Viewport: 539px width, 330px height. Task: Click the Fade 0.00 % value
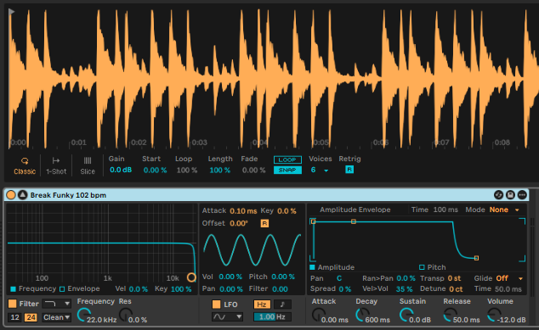pyautogui.click(x=253, y=171)
